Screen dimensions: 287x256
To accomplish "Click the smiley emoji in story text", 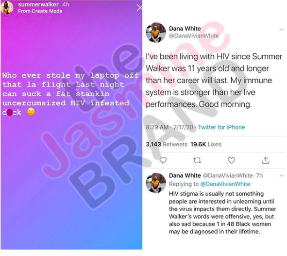I will pyautogui.click(x=31, y=112).
